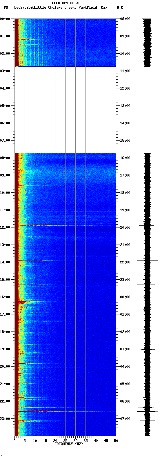The height and width of the screenshot is (459, 160).
Task: Click the 'UTC' timezone label
Action: pyautogui.click(x=120, y=8)
